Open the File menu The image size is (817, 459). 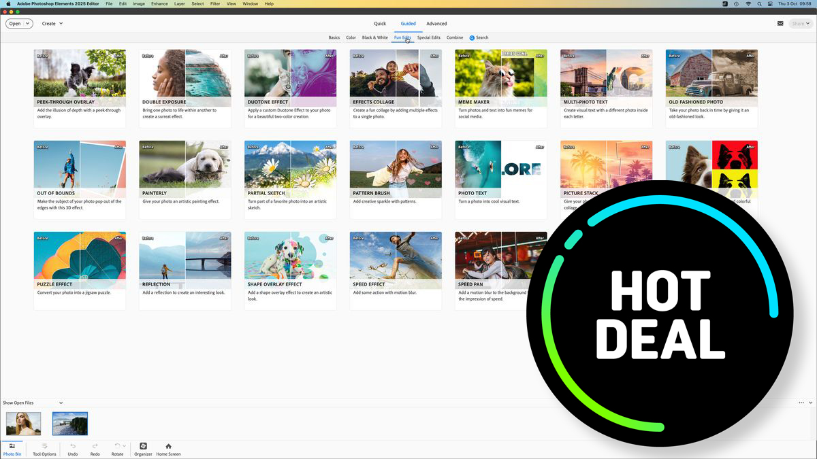pyautogui.click(x=109, y=3)
